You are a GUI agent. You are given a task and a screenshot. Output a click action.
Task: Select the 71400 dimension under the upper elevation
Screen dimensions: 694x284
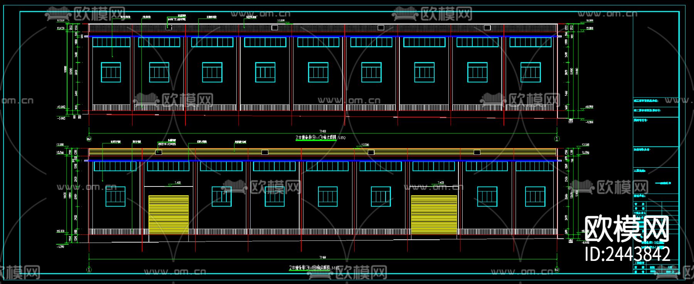323,131
